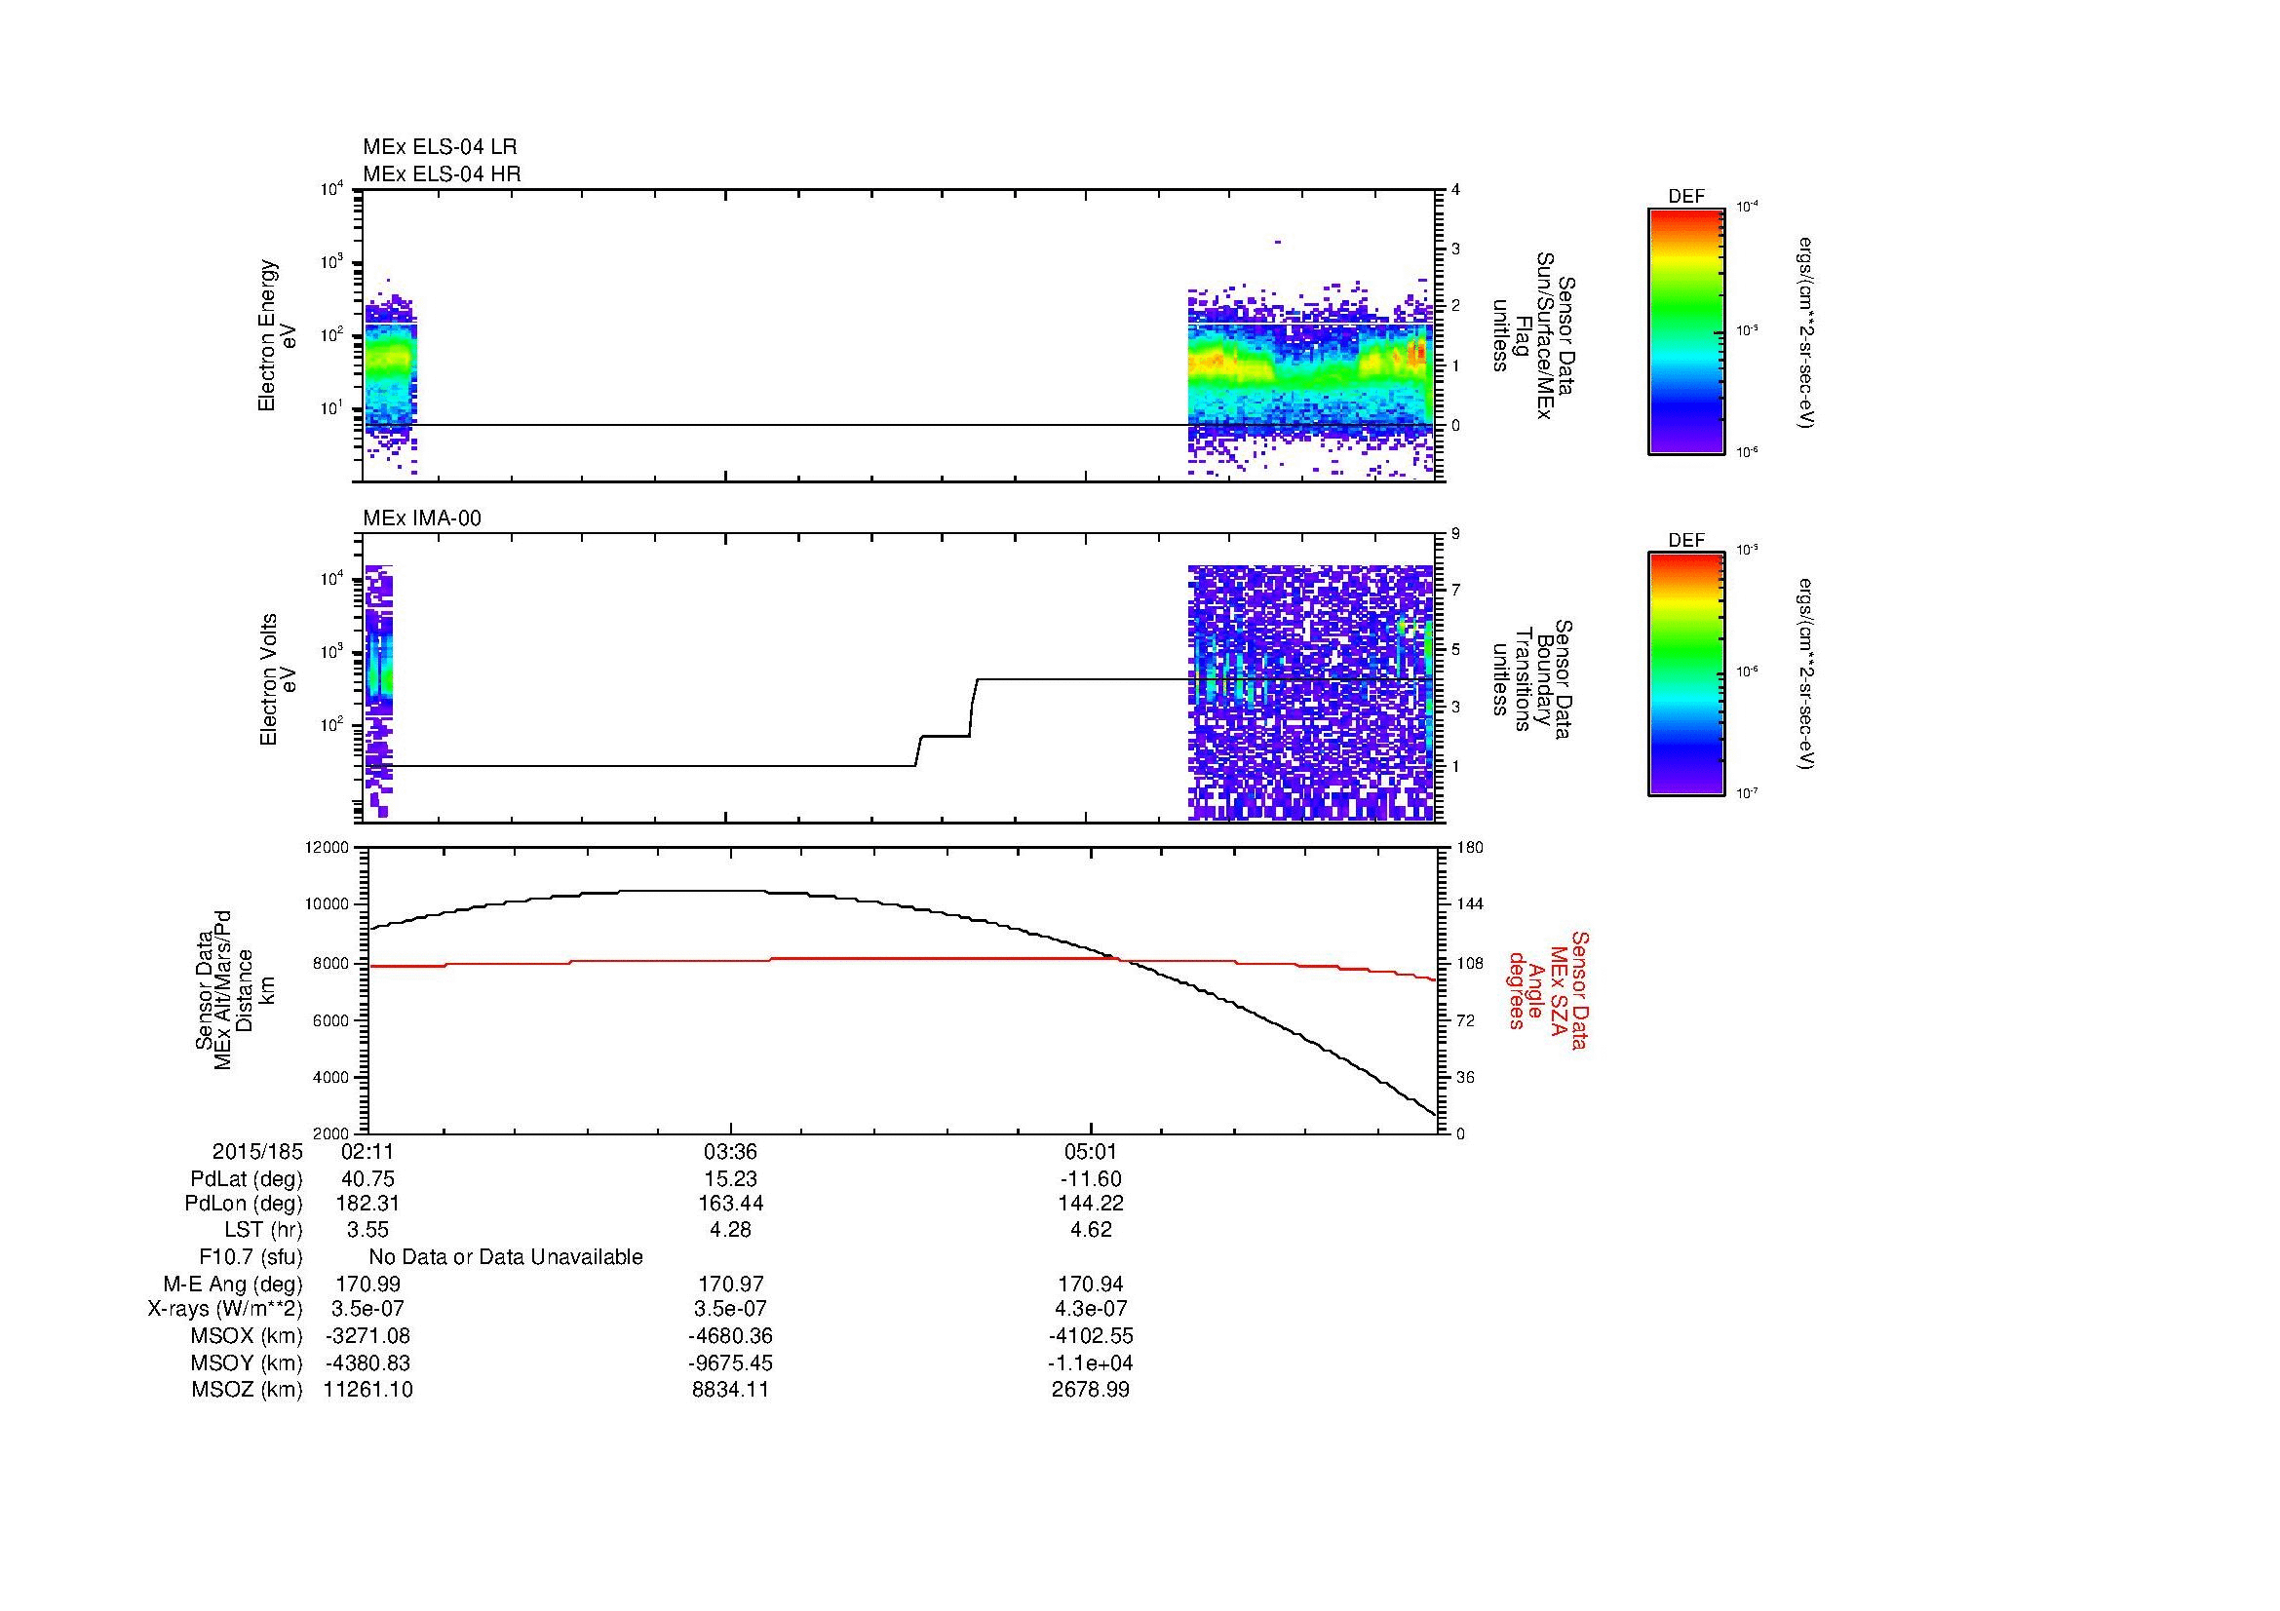Image resolution: width=2280 pixels, height=1611 pixels.
Task: Click the '12000' altitude axis tick
Action: coord(328,848)
